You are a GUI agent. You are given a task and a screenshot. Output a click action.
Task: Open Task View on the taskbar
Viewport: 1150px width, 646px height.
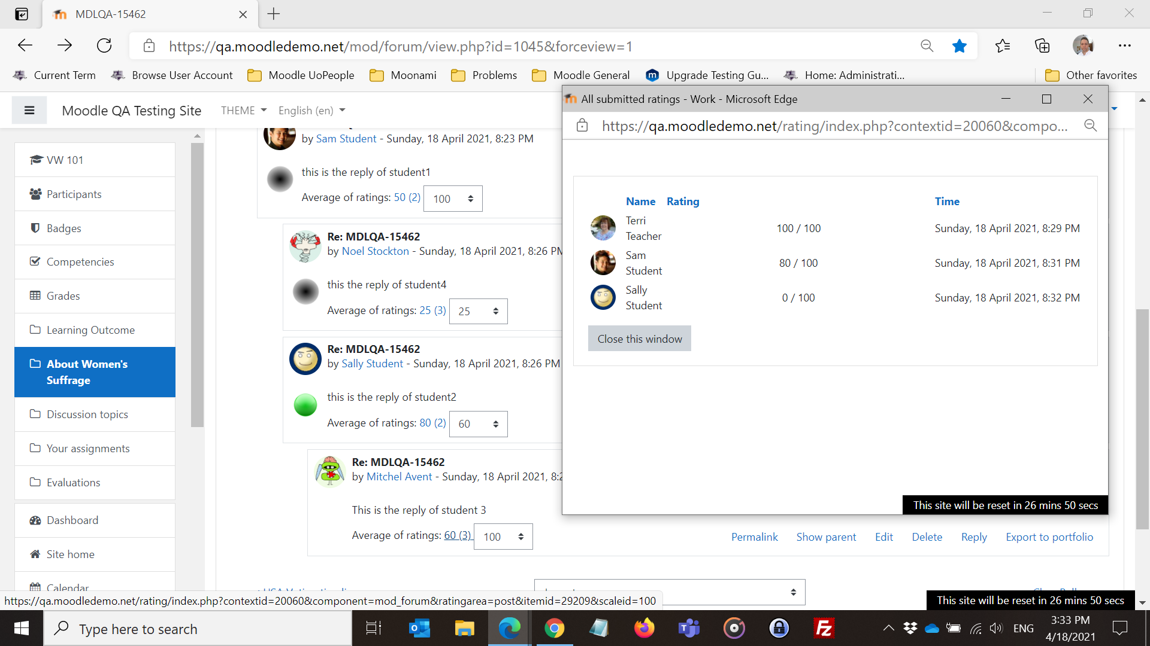coord(374,629)
